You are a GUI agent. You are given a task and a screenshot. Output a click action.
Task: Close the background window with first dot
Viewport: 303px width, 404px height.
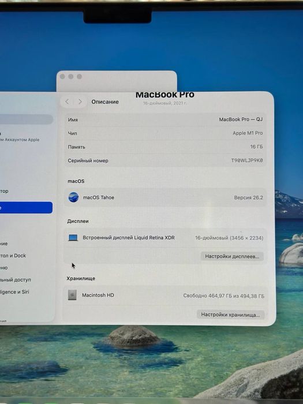pos(62,77)
